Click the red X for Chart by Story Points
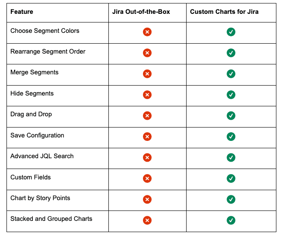 coord(147,199)
